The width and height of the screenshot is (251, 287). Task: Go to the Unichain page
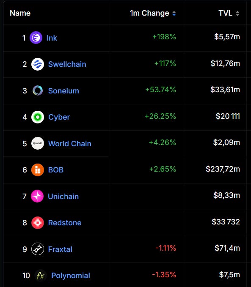[x=63, y=197]
